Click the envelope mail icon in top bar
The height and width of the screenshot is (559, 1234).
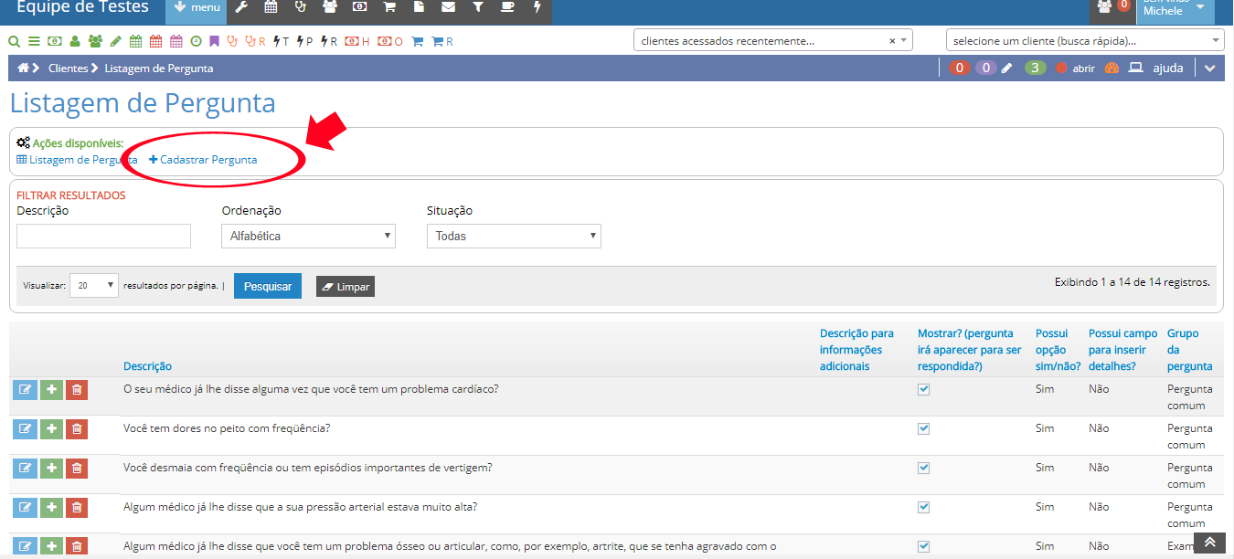click(x=448, y=7)
